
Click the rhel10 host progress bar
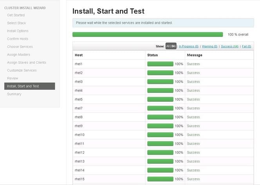[160, 135]
